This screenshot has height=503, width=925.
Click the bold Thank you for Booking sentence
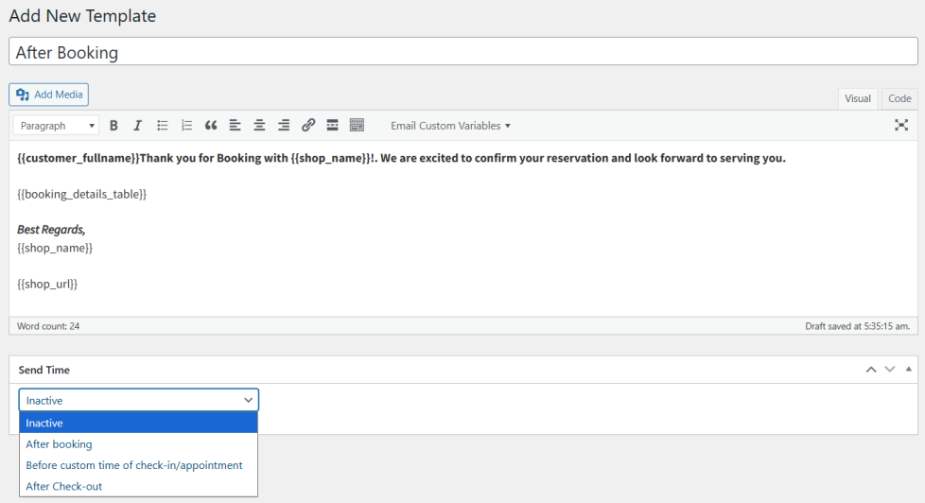401,158
